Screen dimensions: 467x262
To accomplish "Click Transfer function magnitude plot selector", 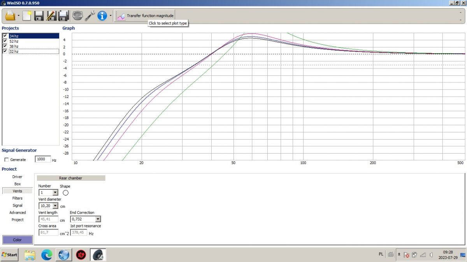I will [145, 16].
